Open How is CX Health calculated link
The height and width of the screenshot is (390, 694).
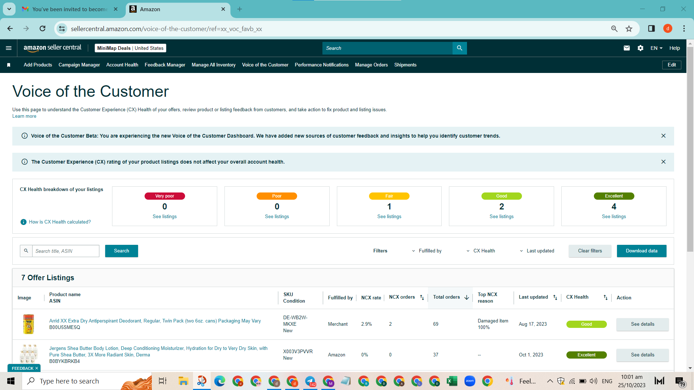coord(60,222)
